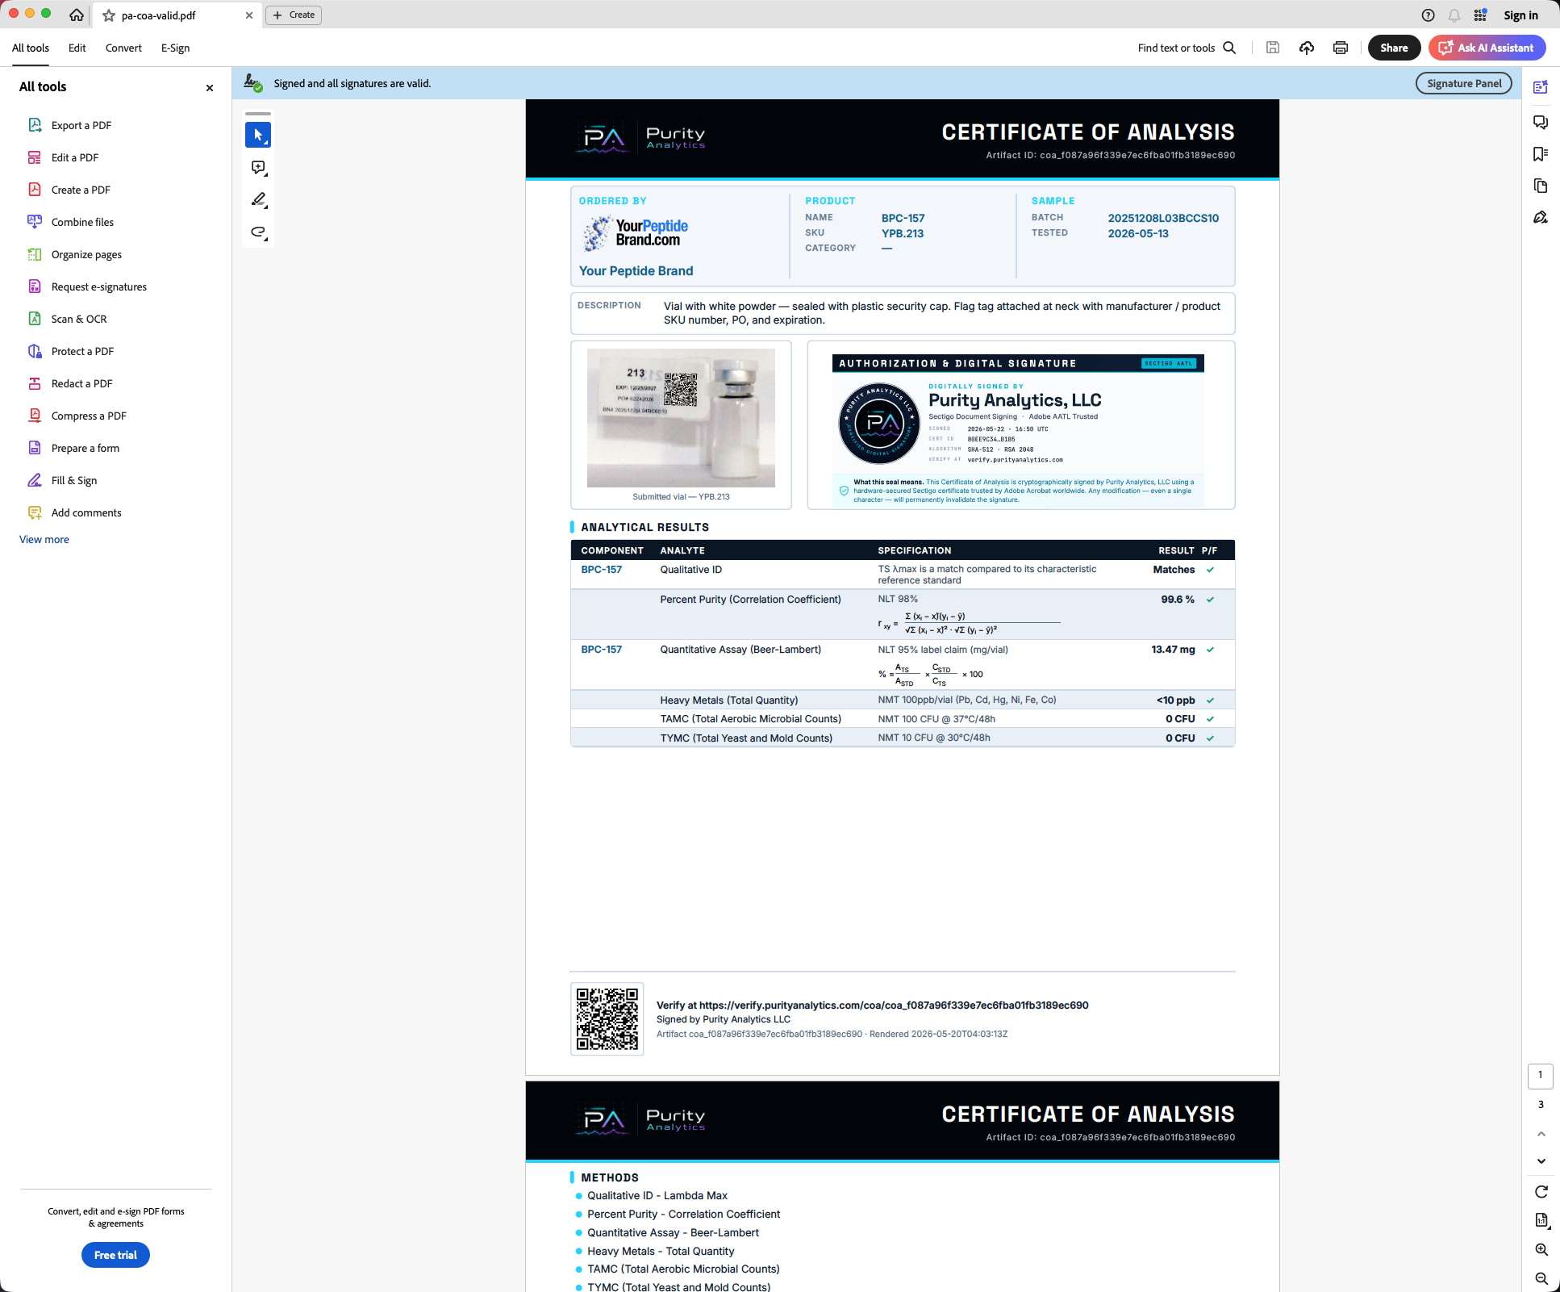Open Create a PDF tool
The width and height of the screenshot is (1560, 1292).
pos(81,190)
